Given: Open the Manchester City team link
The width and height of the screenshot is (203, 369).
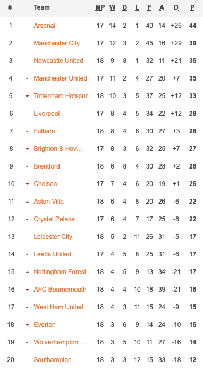Looking at the screenshot, I should click(x=57, y=43).
